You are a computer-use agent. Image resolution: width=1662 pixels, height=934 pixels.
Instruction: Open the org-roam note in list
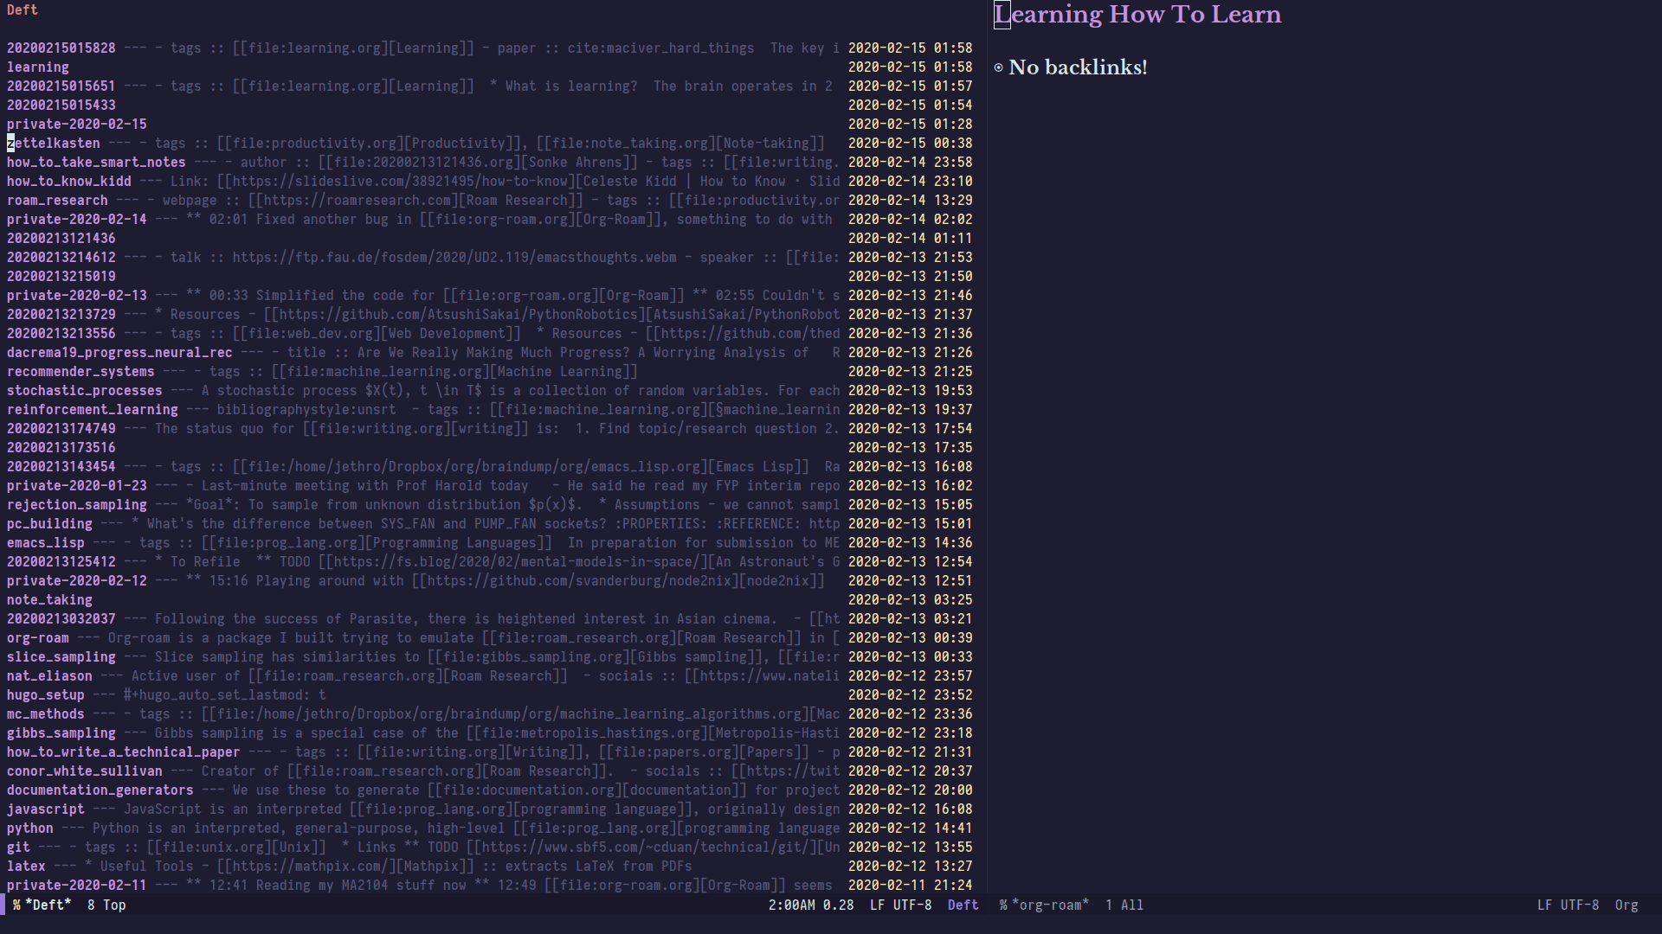pos(37,638)
